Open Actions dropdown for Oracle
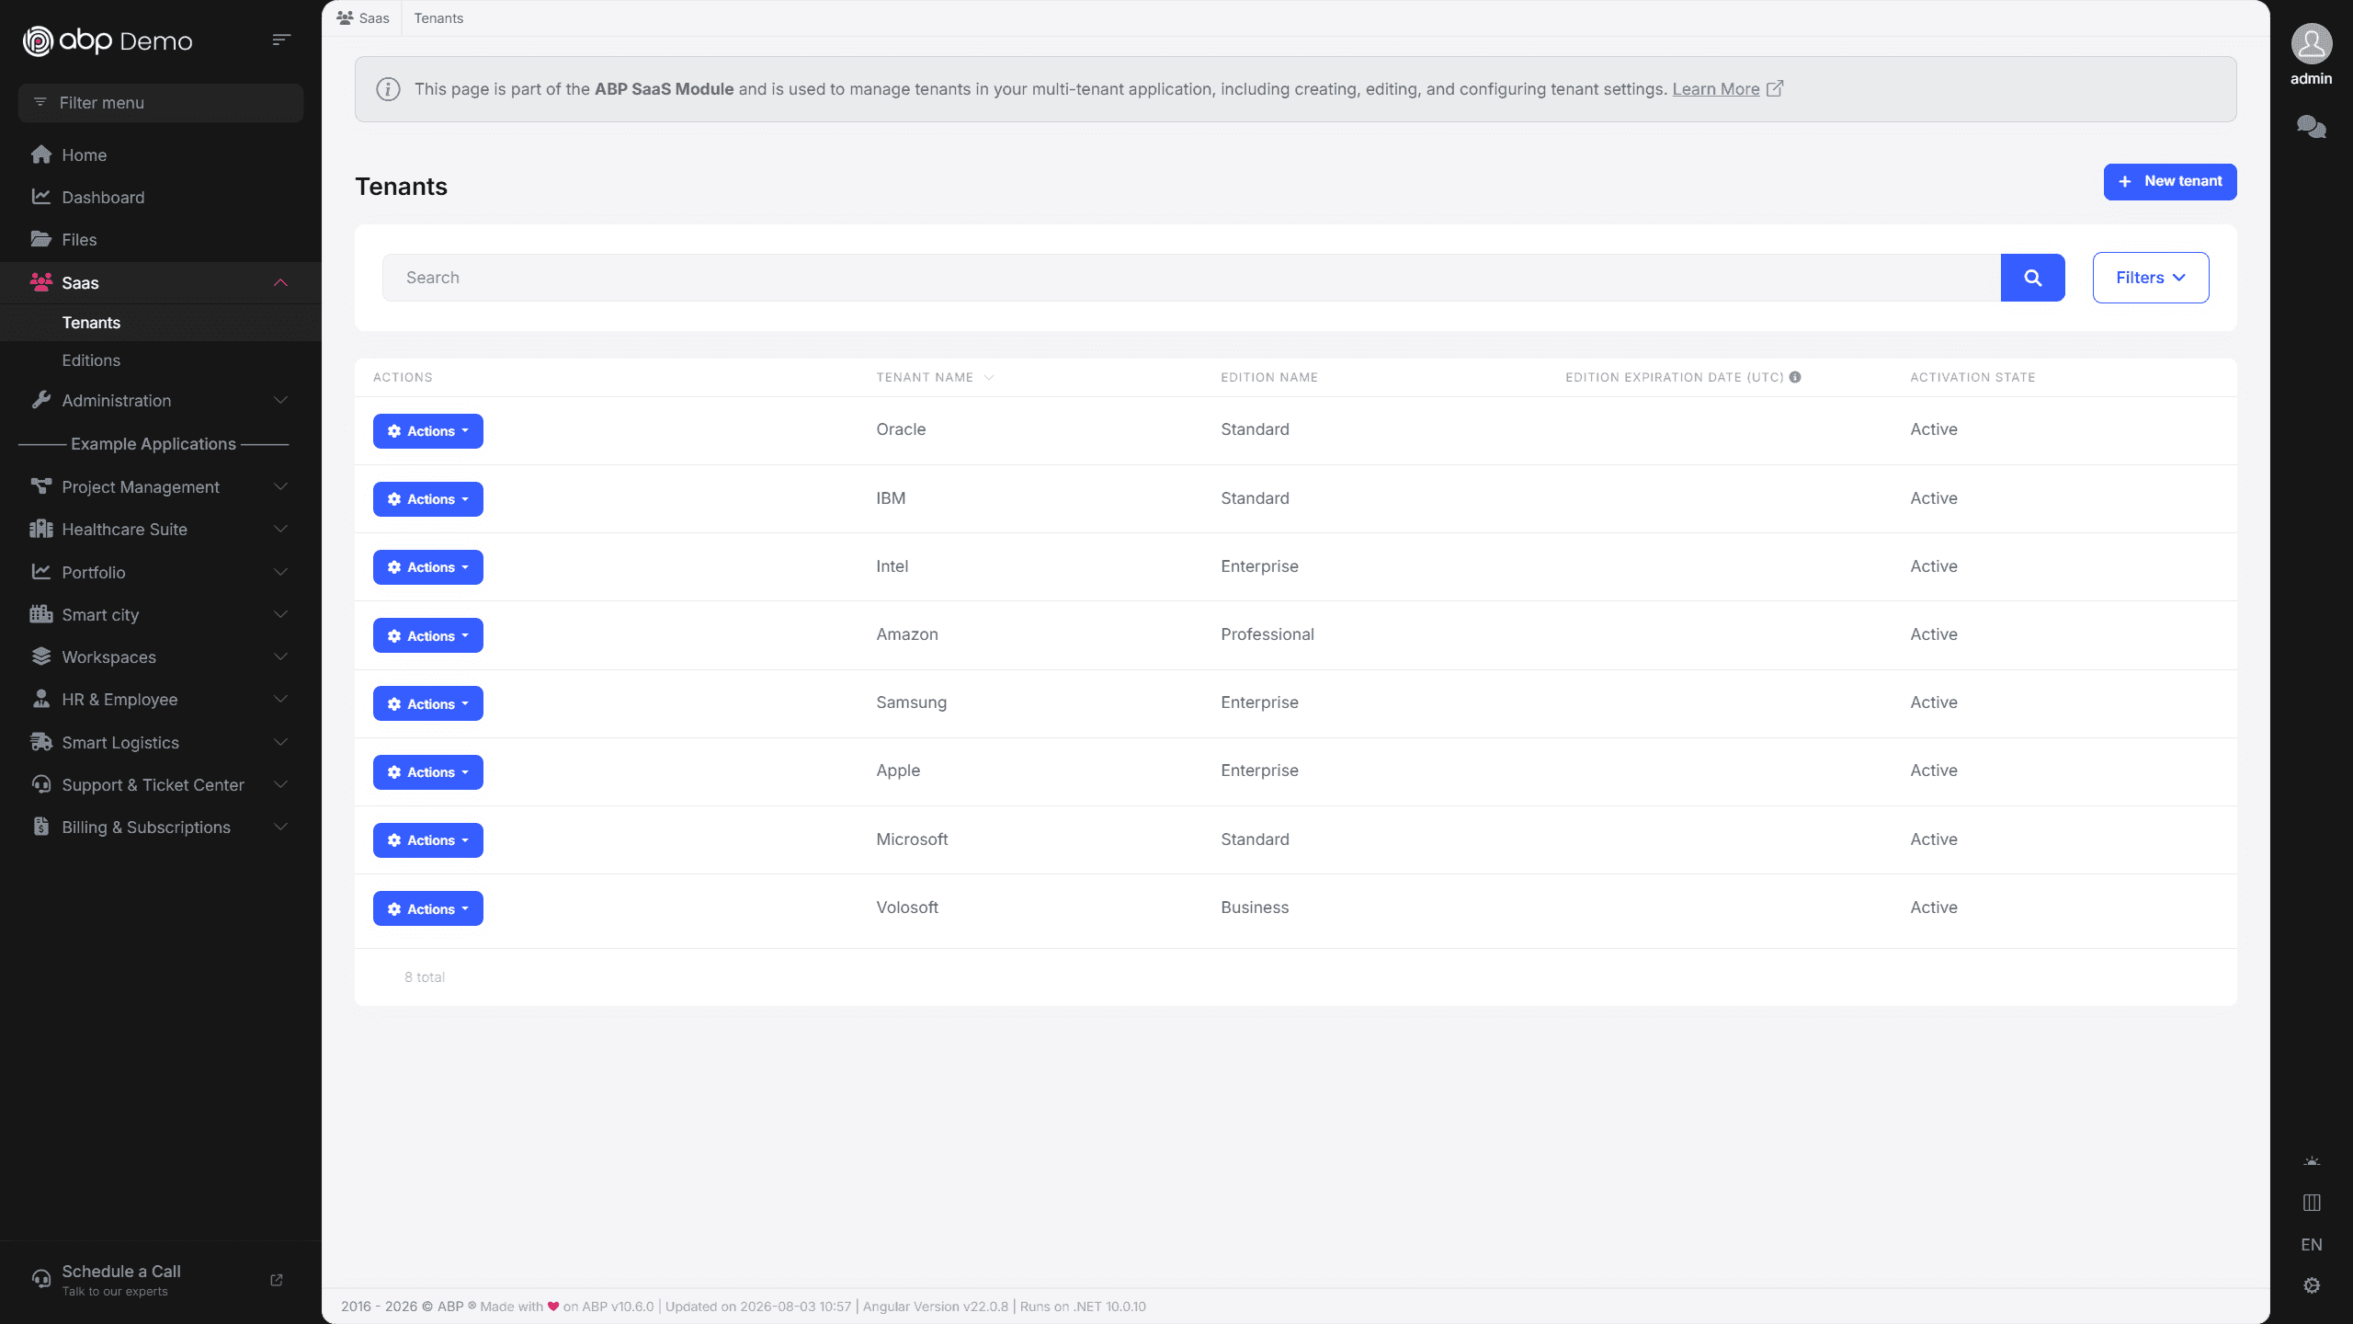The height and width of the screenshot is (1324, 2353). tap(428, 431)
